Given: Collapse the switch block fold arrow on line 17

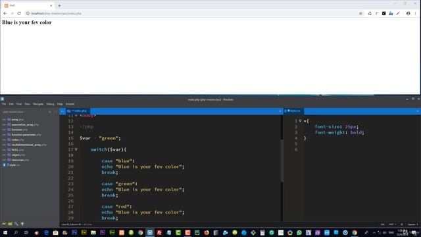Looking at the screenshot, I should tap(76, 149).
